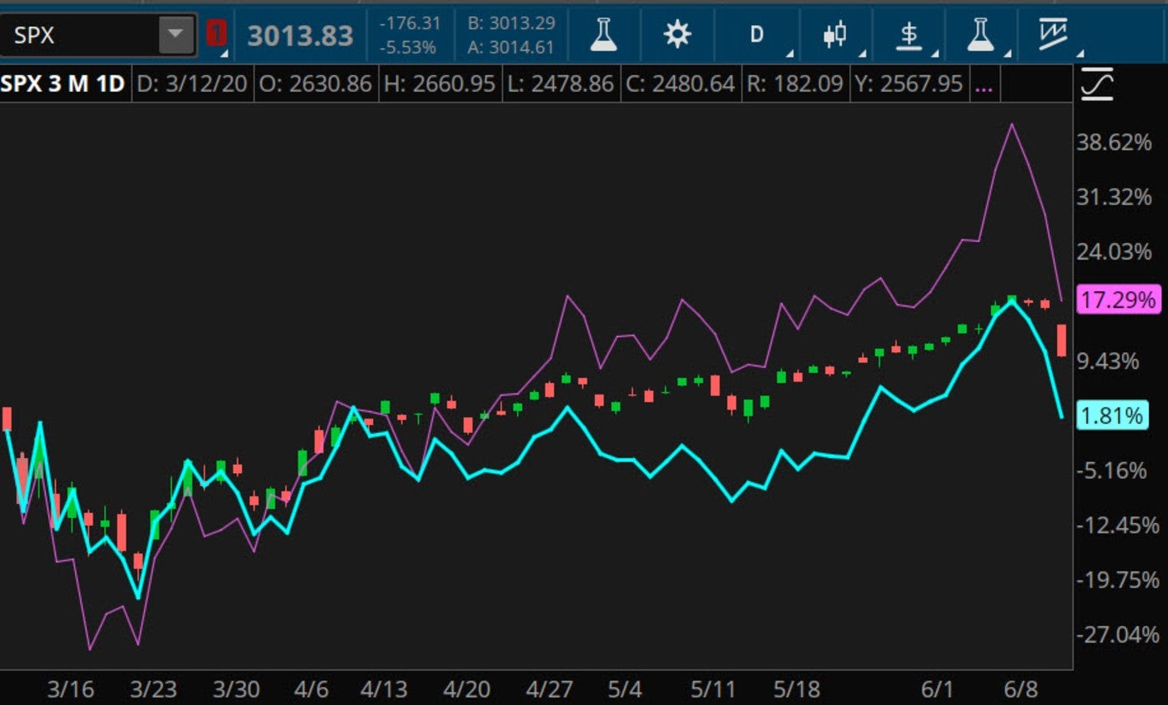Viewport: 1168px width, 705px height.
Task: Click the purple ellipsis more-values button
Action: coord(984,84)
